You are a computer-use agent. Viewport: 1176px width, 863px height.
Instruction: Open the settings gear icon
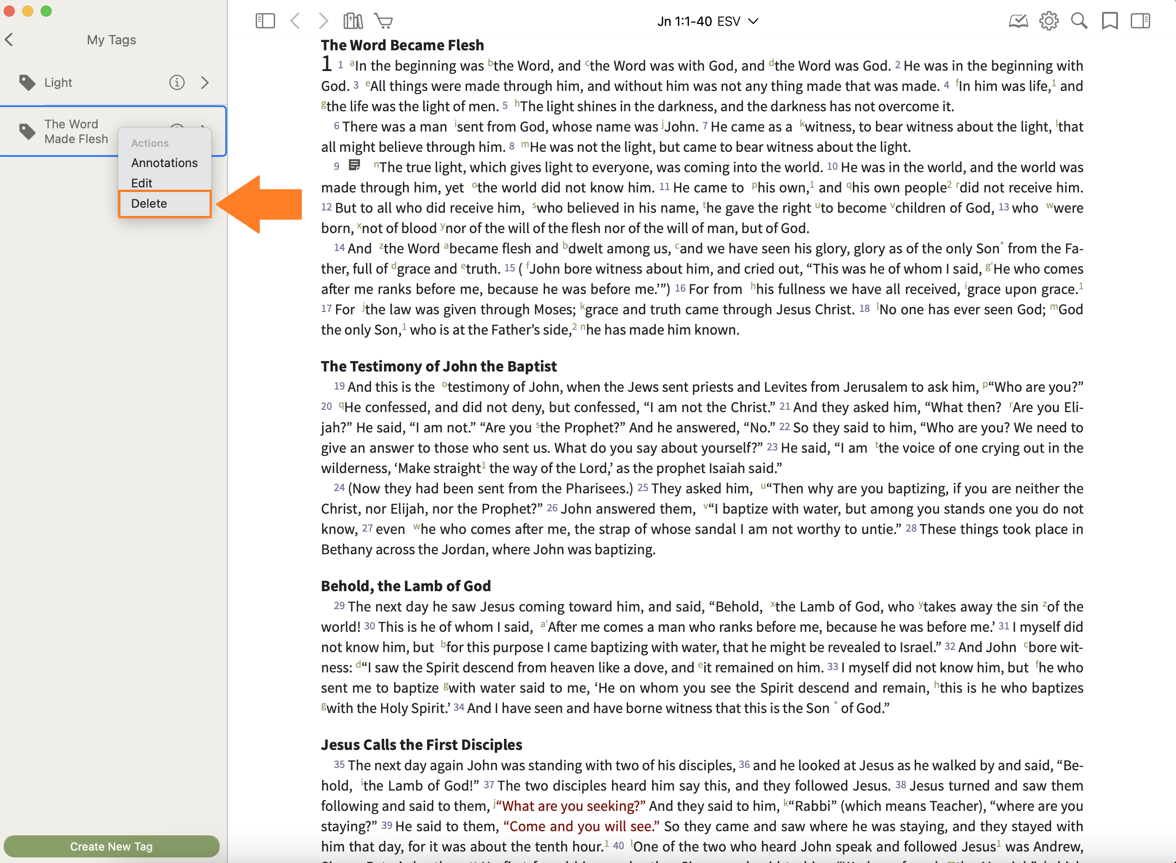click(1049, 21)
